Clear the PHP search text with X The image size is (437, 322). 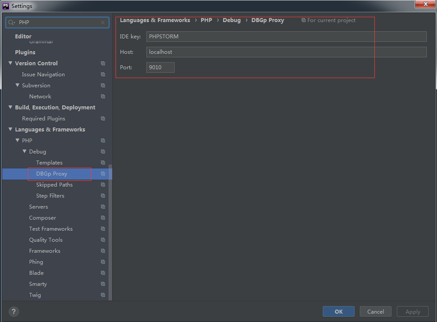(x=103, y=22)
